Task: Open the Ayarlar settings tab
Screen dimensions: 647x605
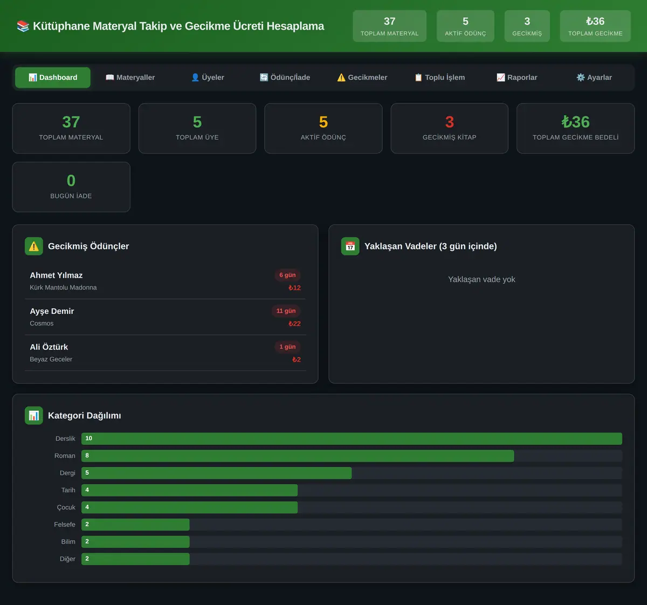Action: (x=594, y=78)
